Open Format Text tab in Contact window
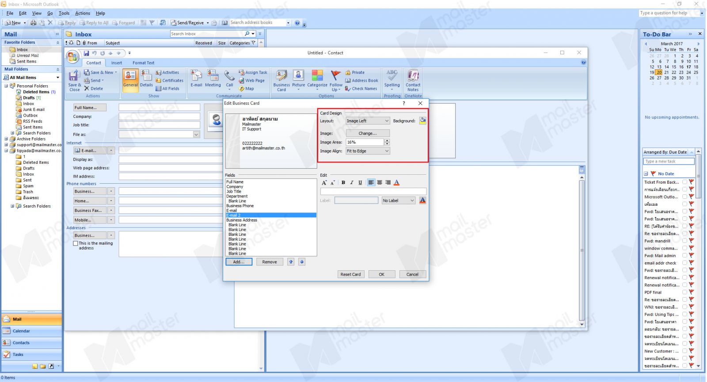The width and height of the screenshot is (707, 382). [x=144, y=63]
